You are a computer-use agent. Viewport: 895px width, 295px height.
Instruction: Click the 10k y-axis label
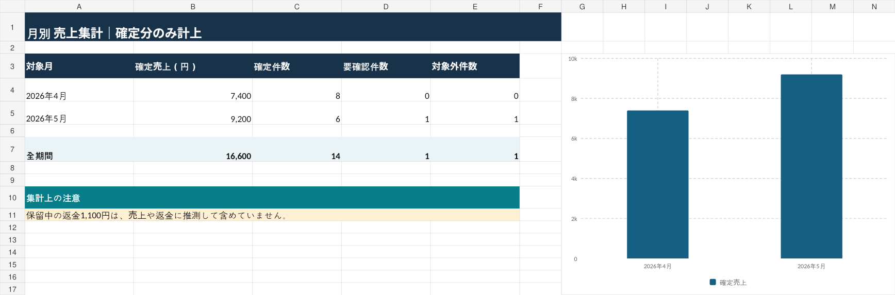point(573,59)
